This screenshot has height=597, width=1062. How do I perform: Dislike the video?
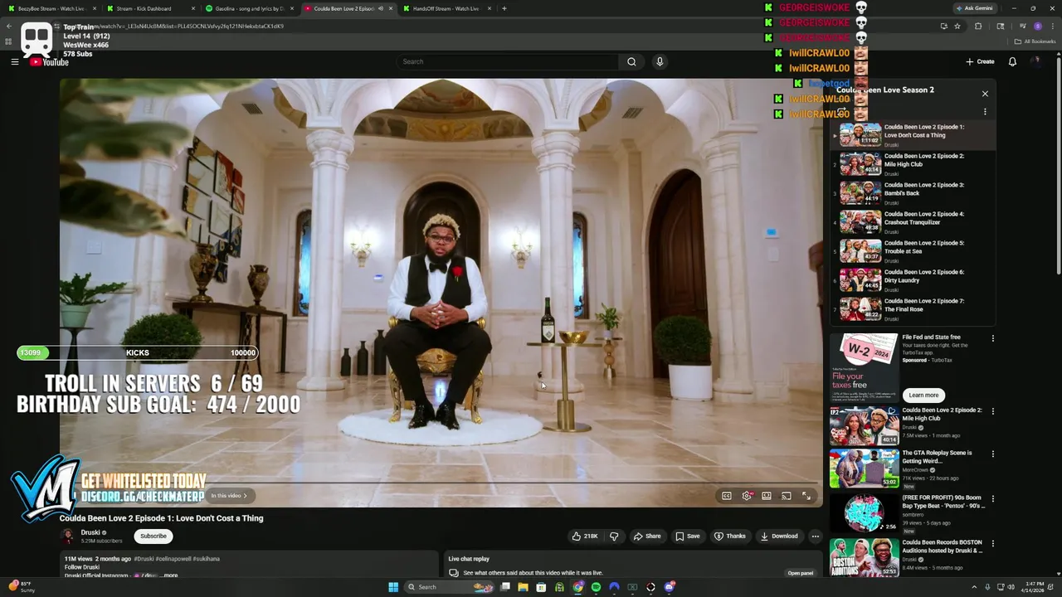click(x=614, y=536)
